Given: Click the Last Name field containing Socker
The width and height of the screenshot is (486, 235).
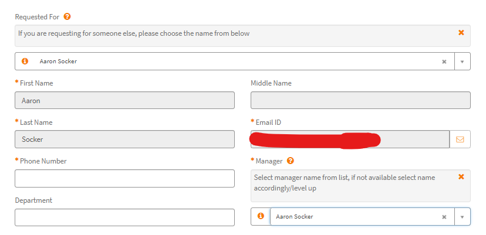Looking at the screenshot, I should click(124, 139).
